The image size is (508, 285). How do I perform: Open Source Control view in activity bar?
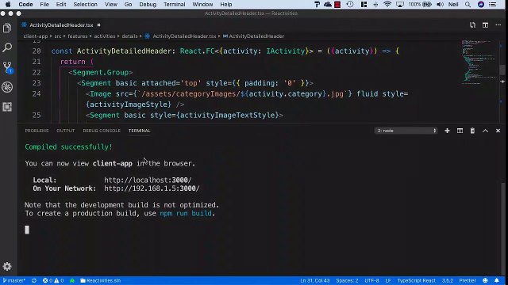(x=7, y=67)
